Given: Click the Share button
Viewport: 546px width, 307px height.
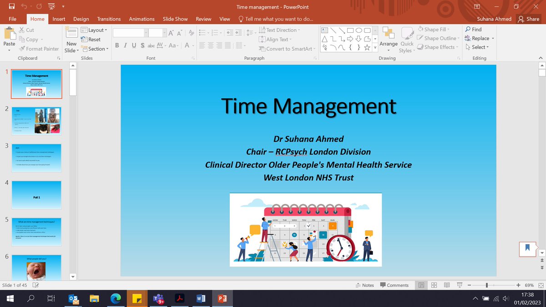Looking at the screenshot, I should (529, 19).
